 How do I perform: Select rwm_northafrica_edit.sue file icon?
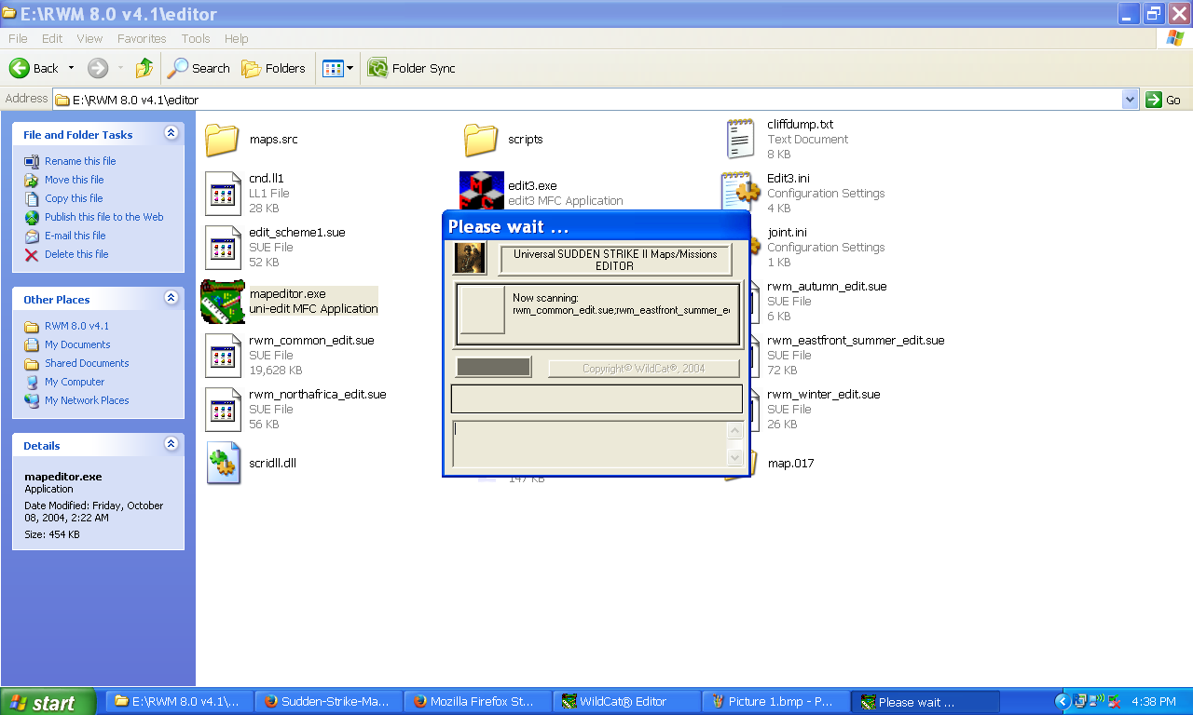[x=223, y=409]
